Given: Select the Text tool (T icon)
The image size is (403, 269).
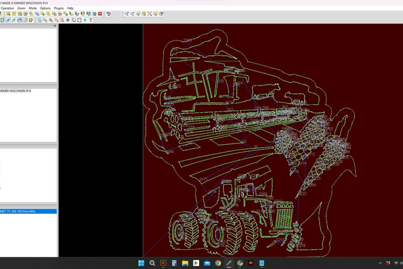Looking at the screenshot, I should (x=91, y=20).
